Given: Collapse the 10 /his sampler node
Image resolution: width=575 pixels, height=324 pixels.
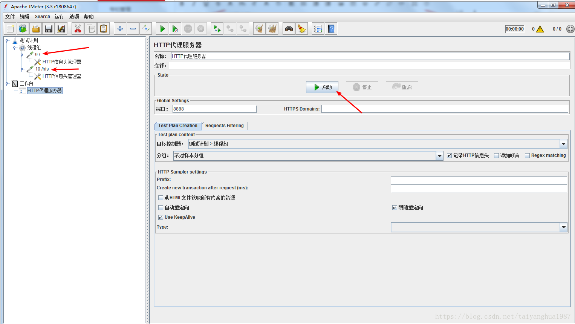Looking at the screenshot, I should coord(22,69).
